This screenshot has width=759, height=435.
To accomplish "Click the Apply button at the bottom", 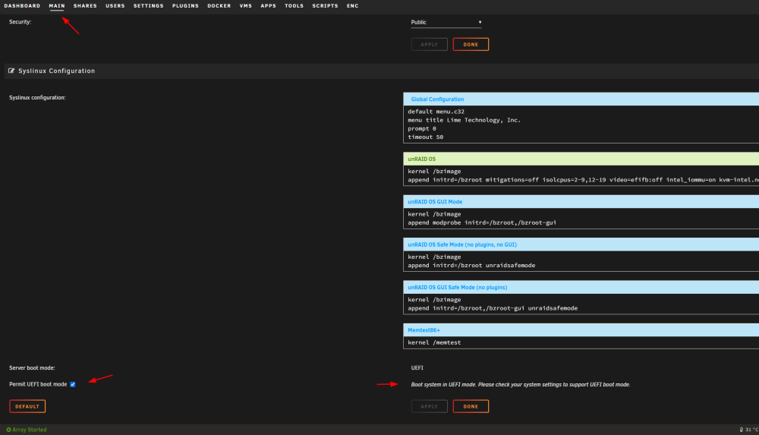I will coord(430,406).
